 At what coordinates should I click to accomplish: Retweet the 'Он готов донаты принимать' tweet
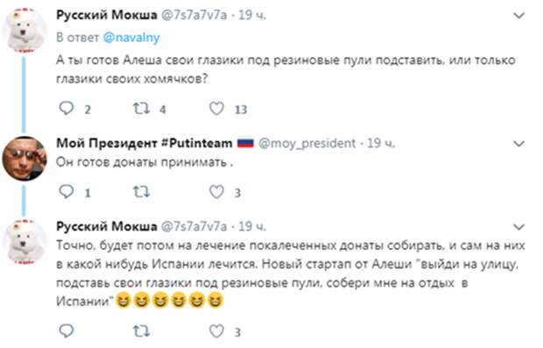click(141, 192)
